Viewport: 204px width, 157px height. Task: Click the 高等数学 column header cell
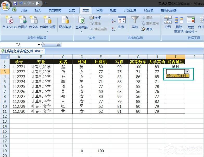138,62
